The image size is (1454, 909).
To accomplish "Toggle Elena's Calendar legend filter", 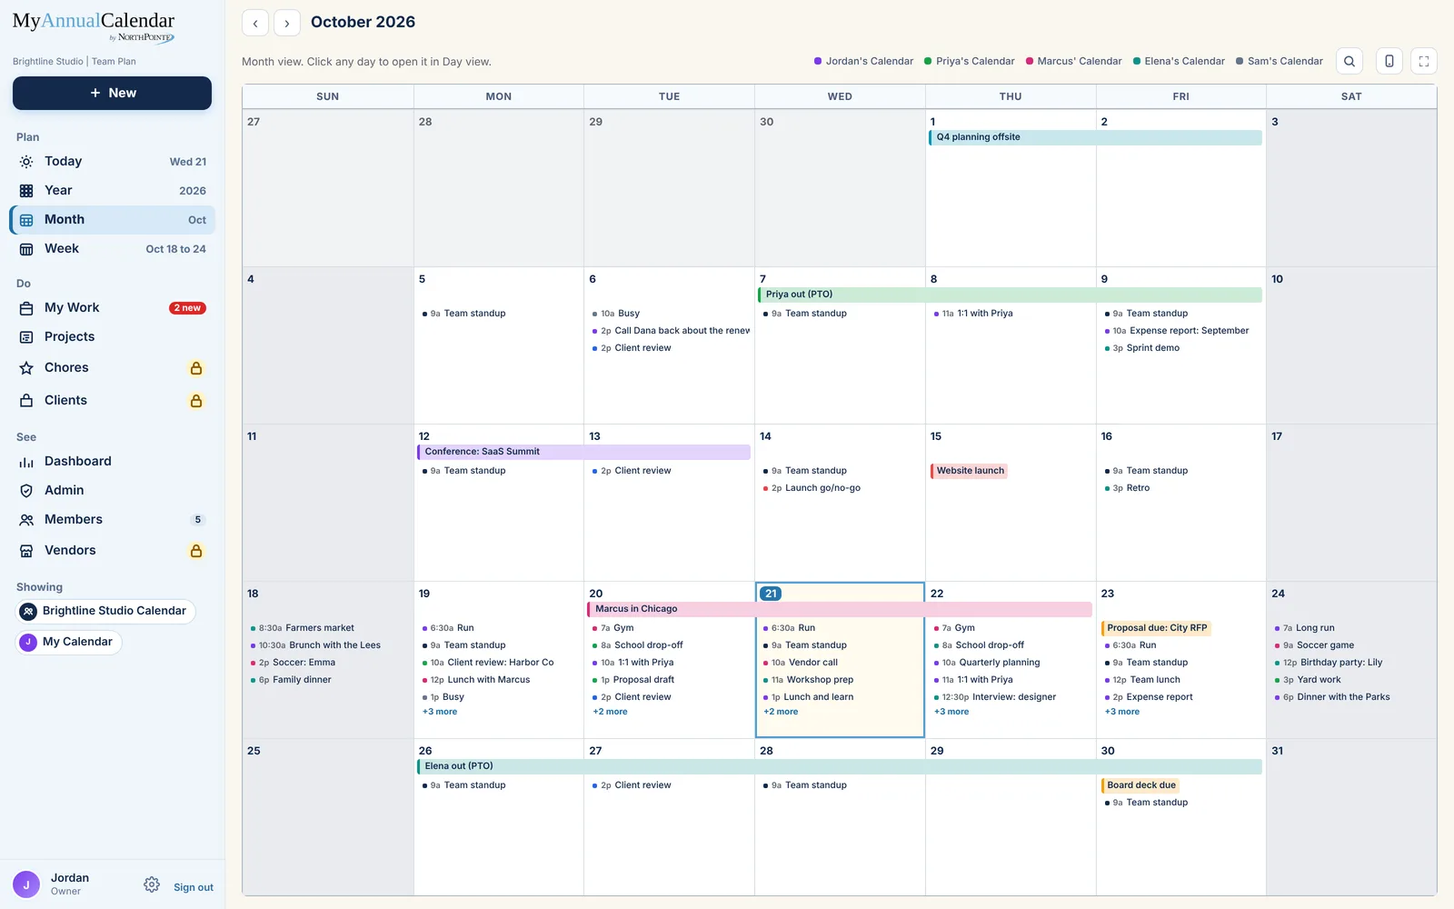I will (x=1179, y=62).
